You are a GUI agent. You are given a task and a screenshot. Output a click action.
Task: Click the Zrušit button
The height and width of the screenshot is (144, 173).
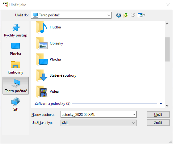coord(158,123)
